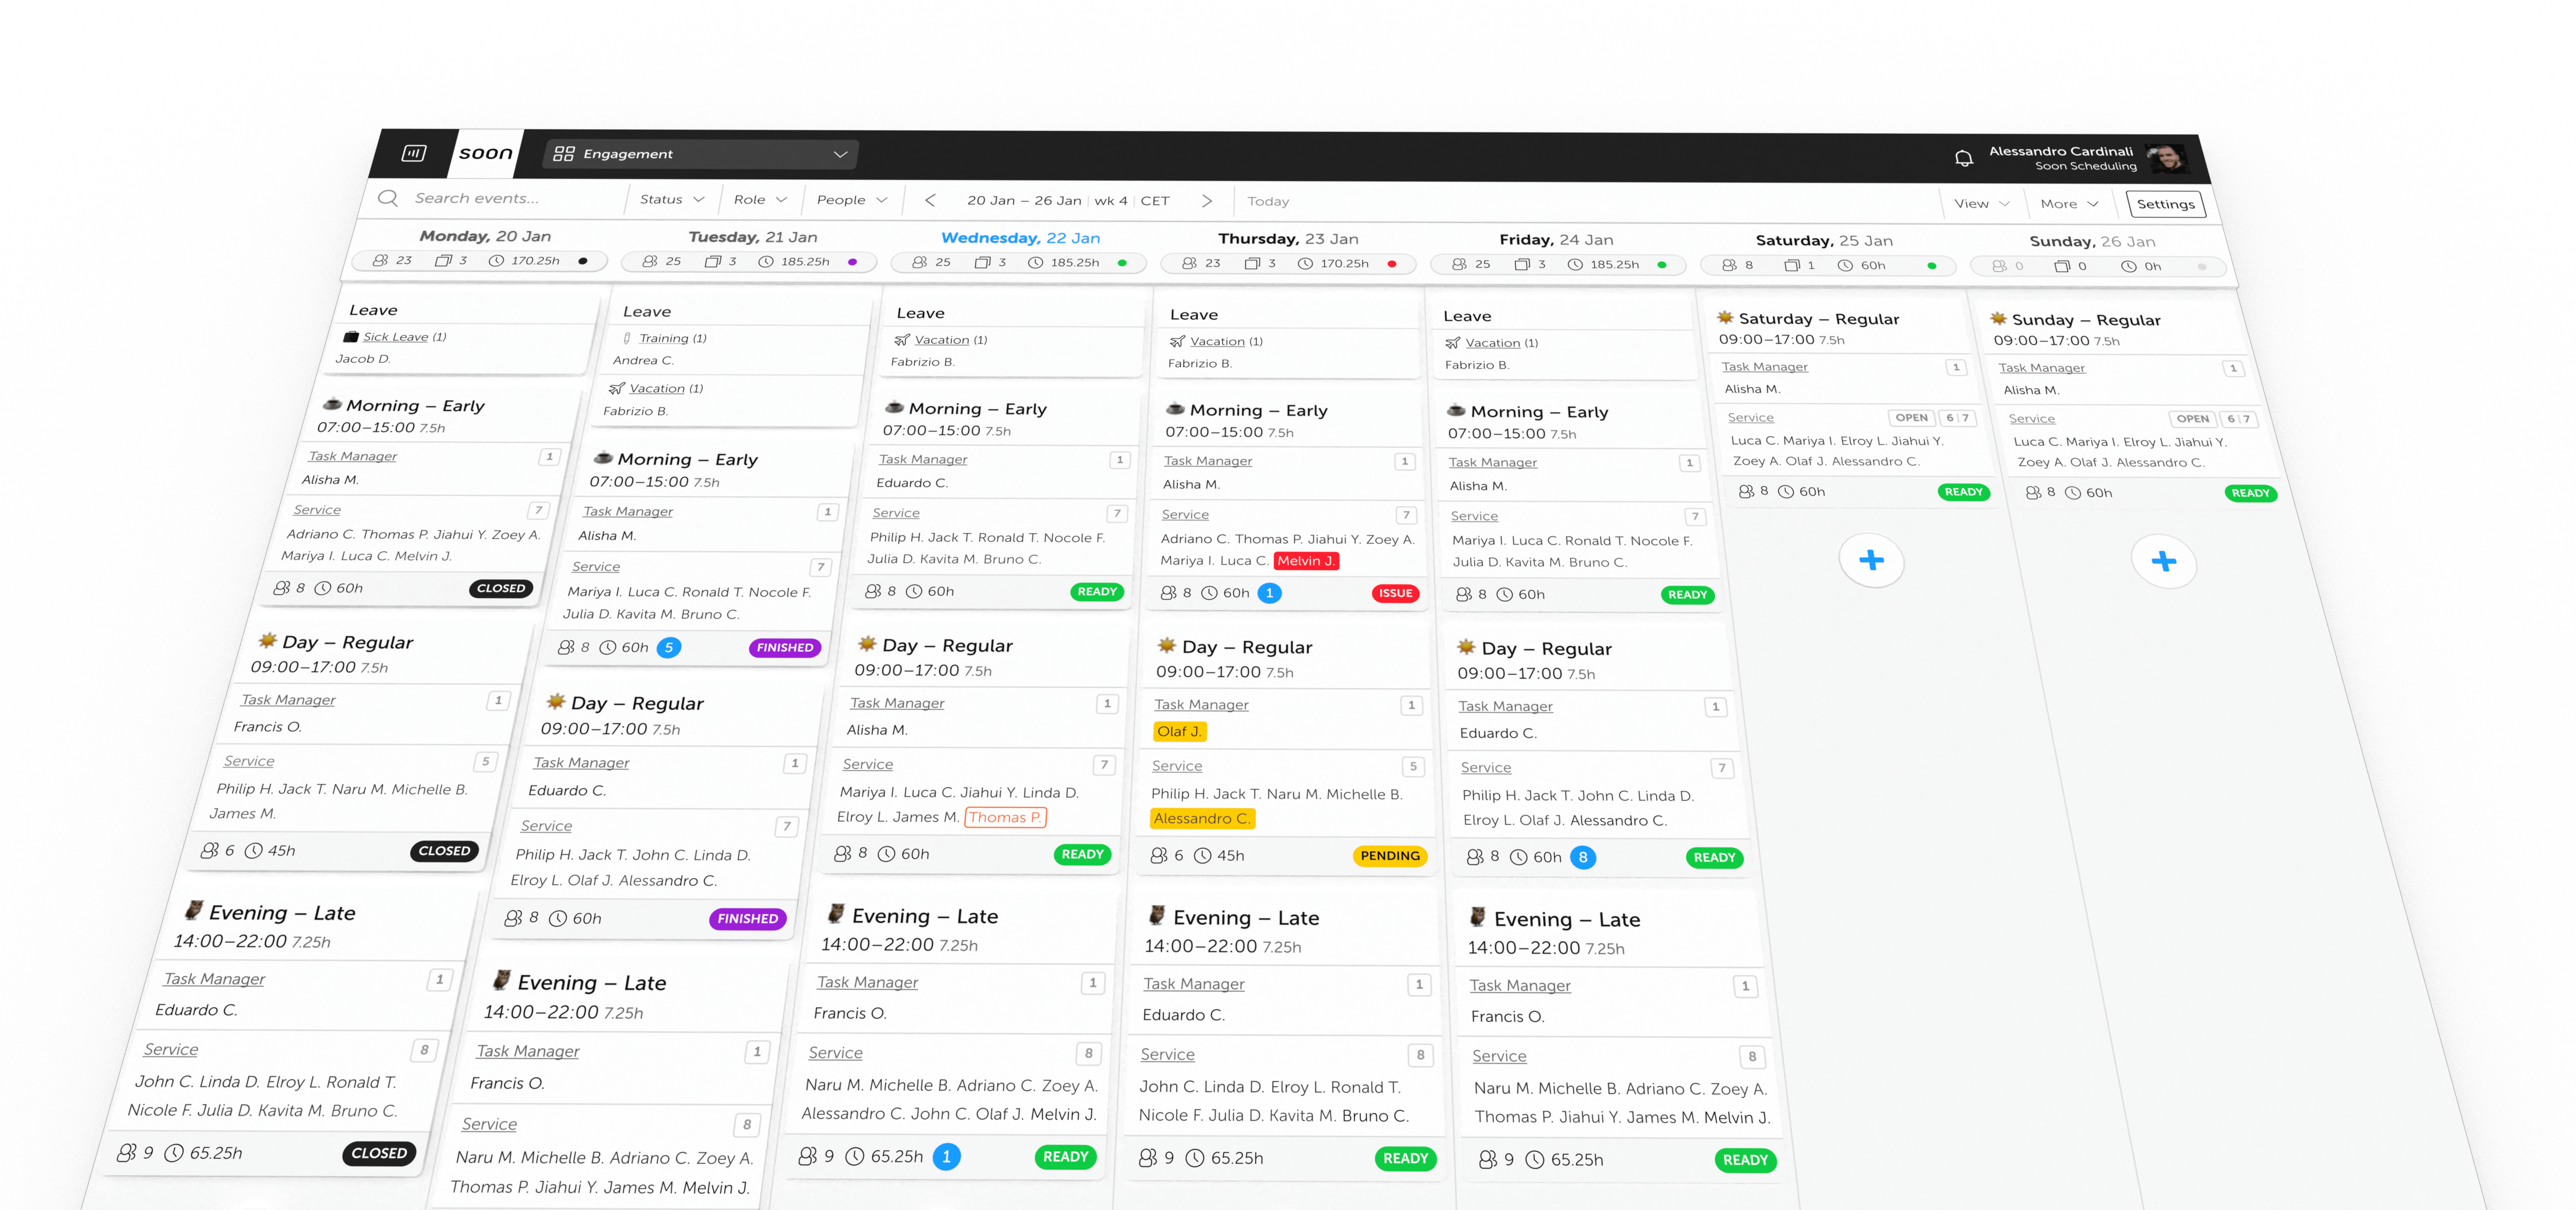Click the search magnifier icon
Image resolution: width=2576 pixels, height=1210 pixels.
coord(388,198)
